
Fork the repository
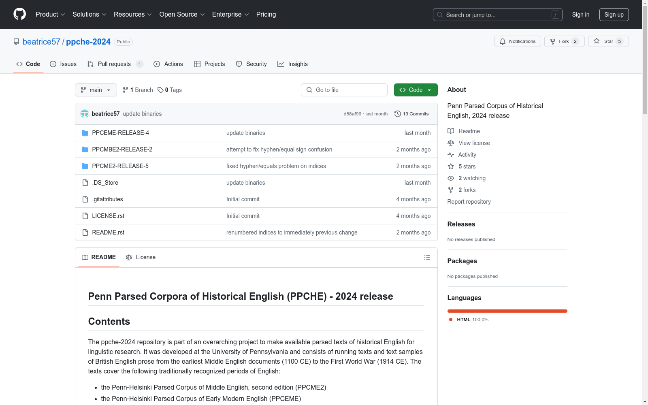pos(564,41)
